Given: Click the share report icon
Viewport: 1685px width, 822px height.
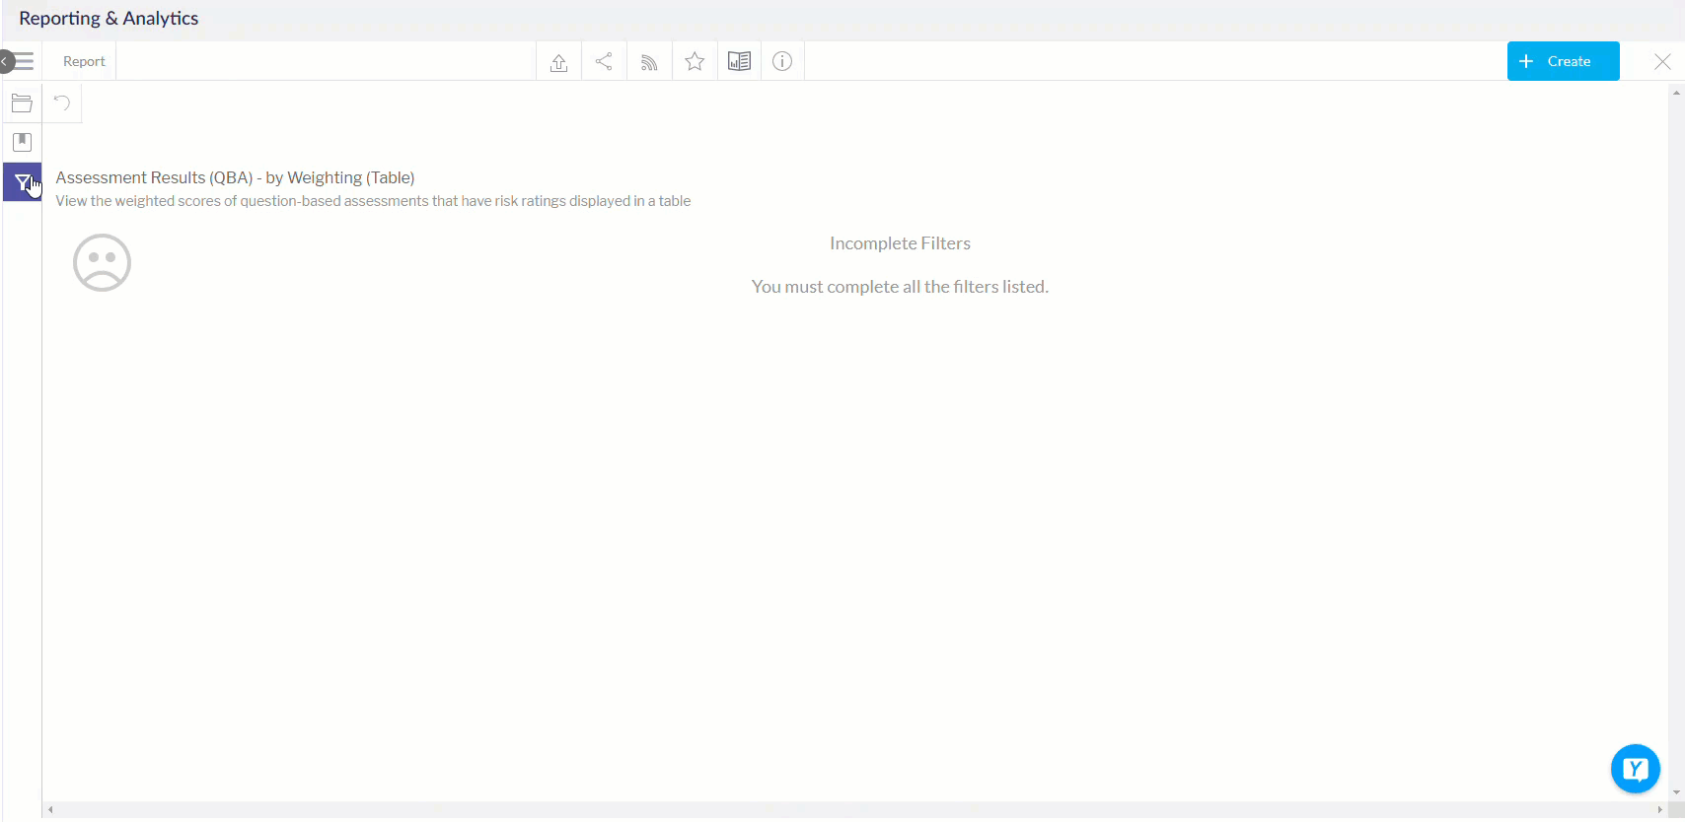Looking at the screenshot, I should (604, 62).
